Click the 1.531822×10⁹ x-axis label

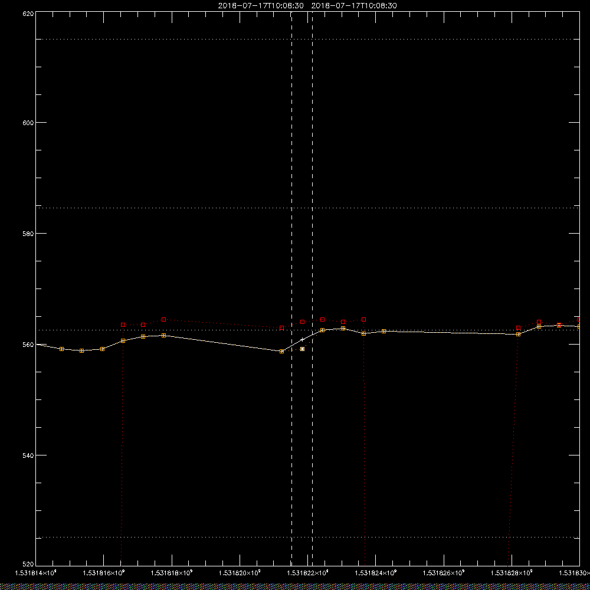click(x=308, y=573)
